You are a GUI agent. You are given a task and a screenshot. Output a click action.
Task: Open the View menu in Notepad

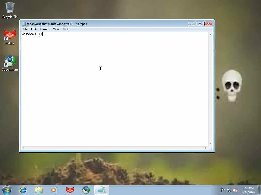click(x=56, y=29)
